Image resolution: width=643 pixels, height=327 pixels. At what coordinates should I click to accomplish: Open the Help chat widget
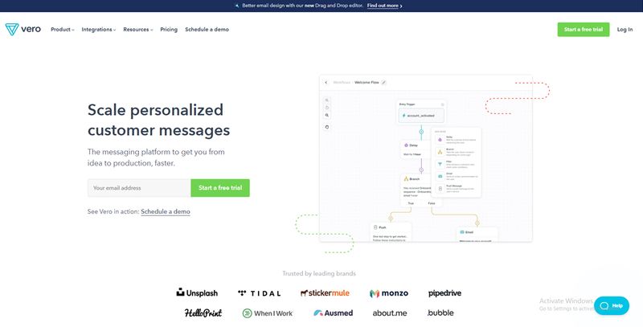[612, 305]
